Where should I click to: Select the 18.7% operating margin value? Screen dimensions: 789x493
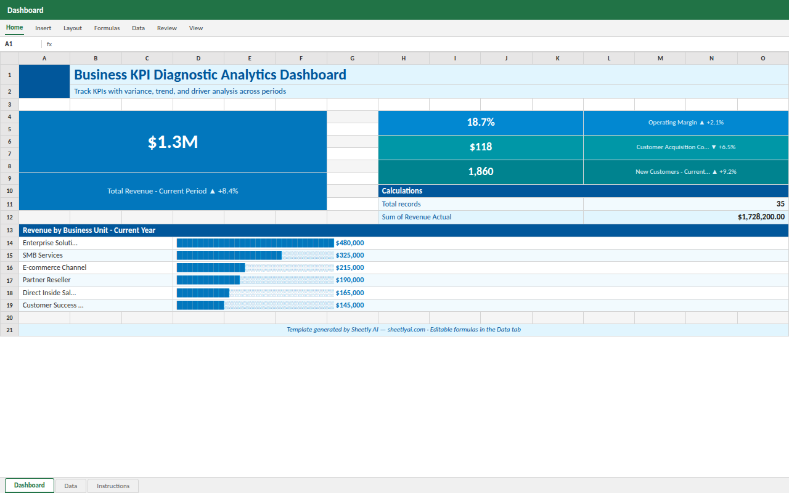click(481, 123)
